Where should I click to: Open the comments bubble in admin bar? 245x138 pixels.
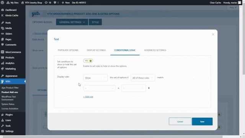coord(56,3)
